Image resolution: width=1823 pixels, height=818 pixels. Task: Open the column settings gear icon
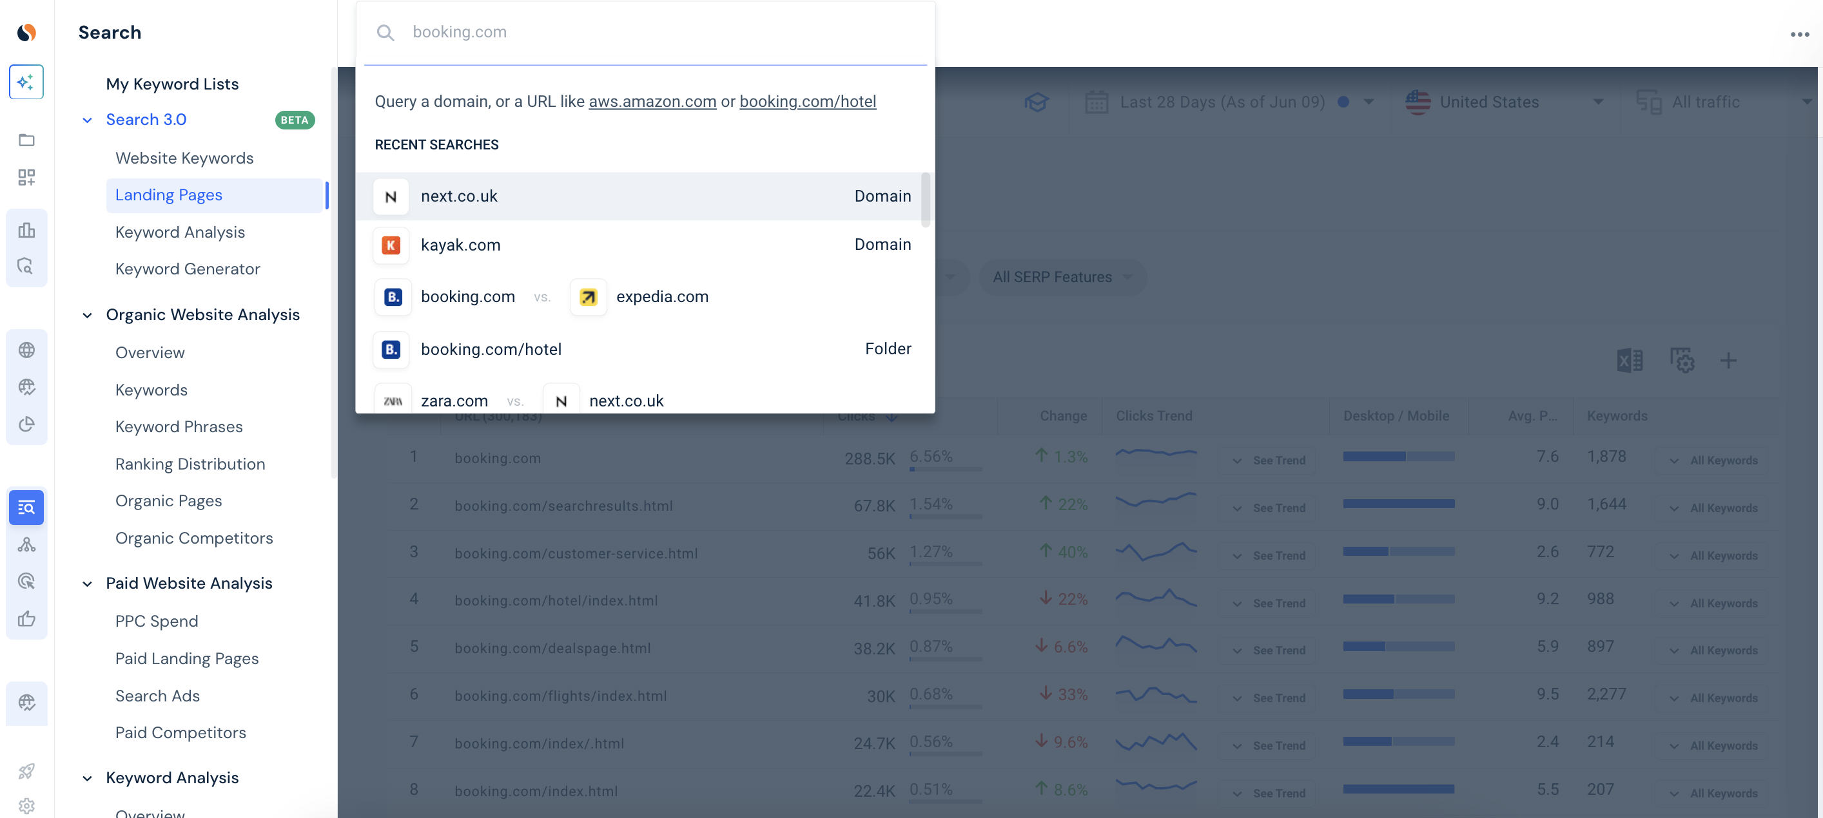1682,361
